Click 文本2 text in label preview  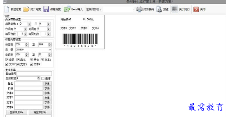(72, 28)
